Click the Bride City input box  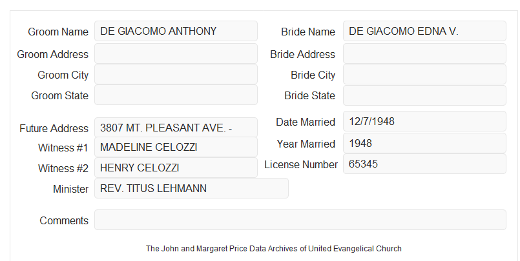pyautogui.click(x=424, y=74)
